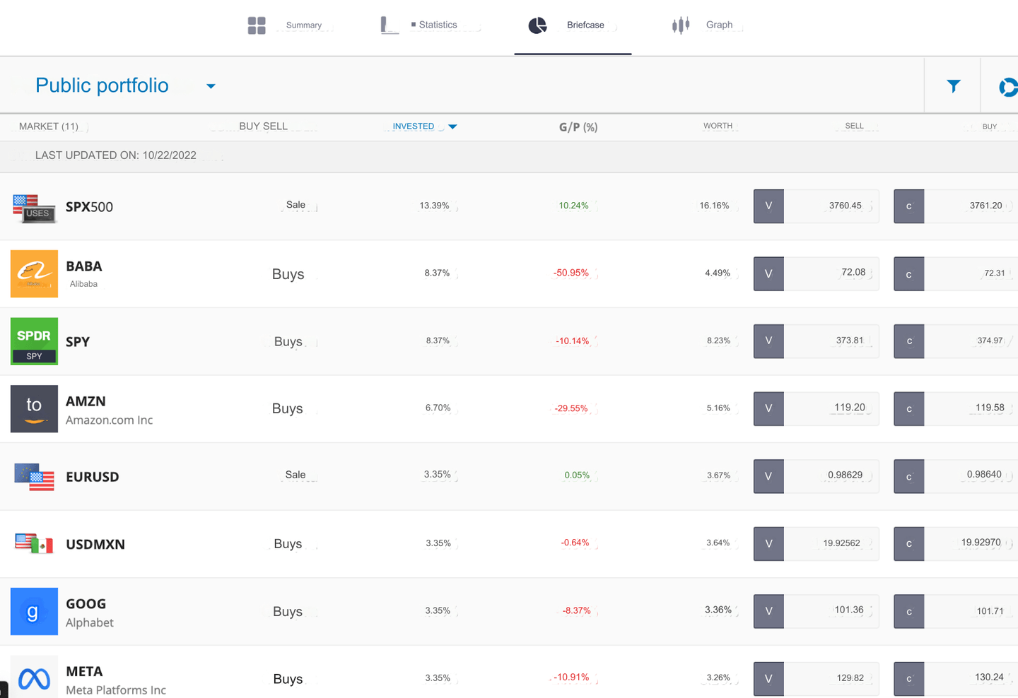Open the SPX500 market row
Screen dimensions: 1018x698
click(89, 207)
